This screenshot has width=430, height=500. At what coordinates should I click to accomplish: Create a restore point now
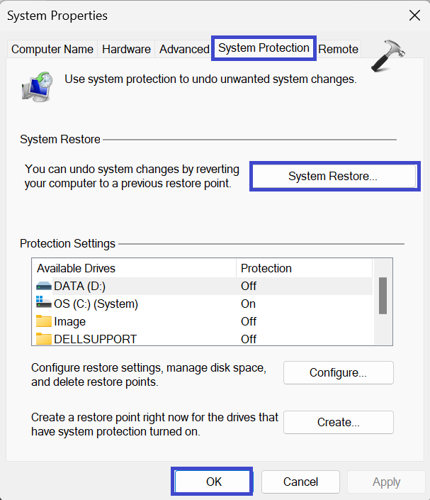[338, 422]
